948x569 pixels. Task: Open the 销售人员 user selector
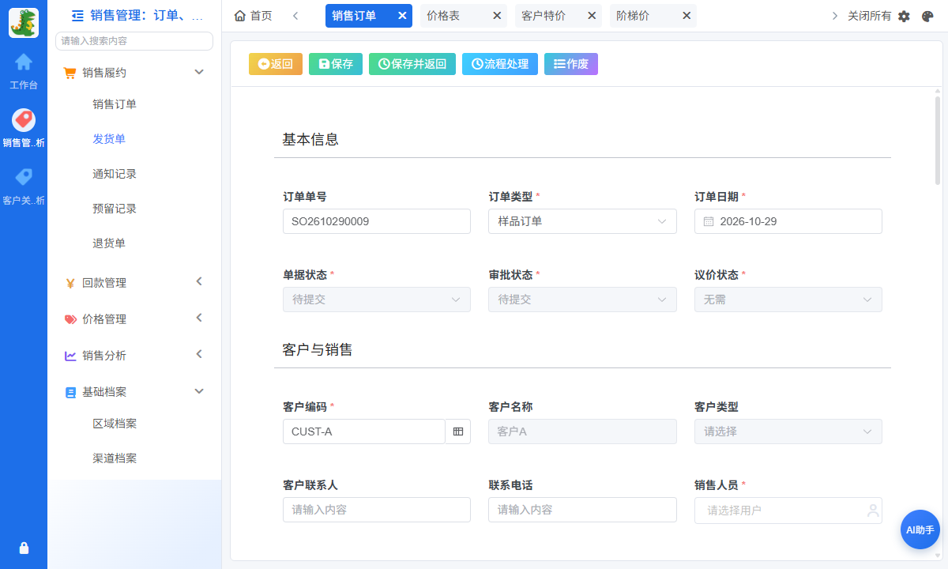788,510
